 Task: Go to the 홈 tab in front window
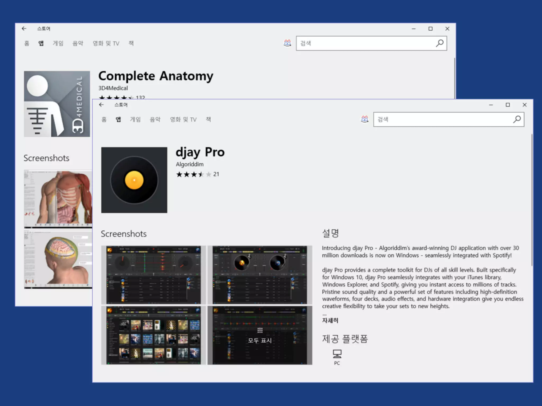104,119
